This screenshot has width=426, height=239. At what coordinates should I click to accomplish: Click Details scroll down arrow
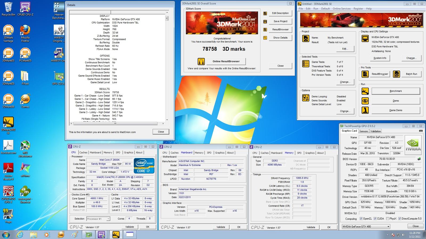167,120
